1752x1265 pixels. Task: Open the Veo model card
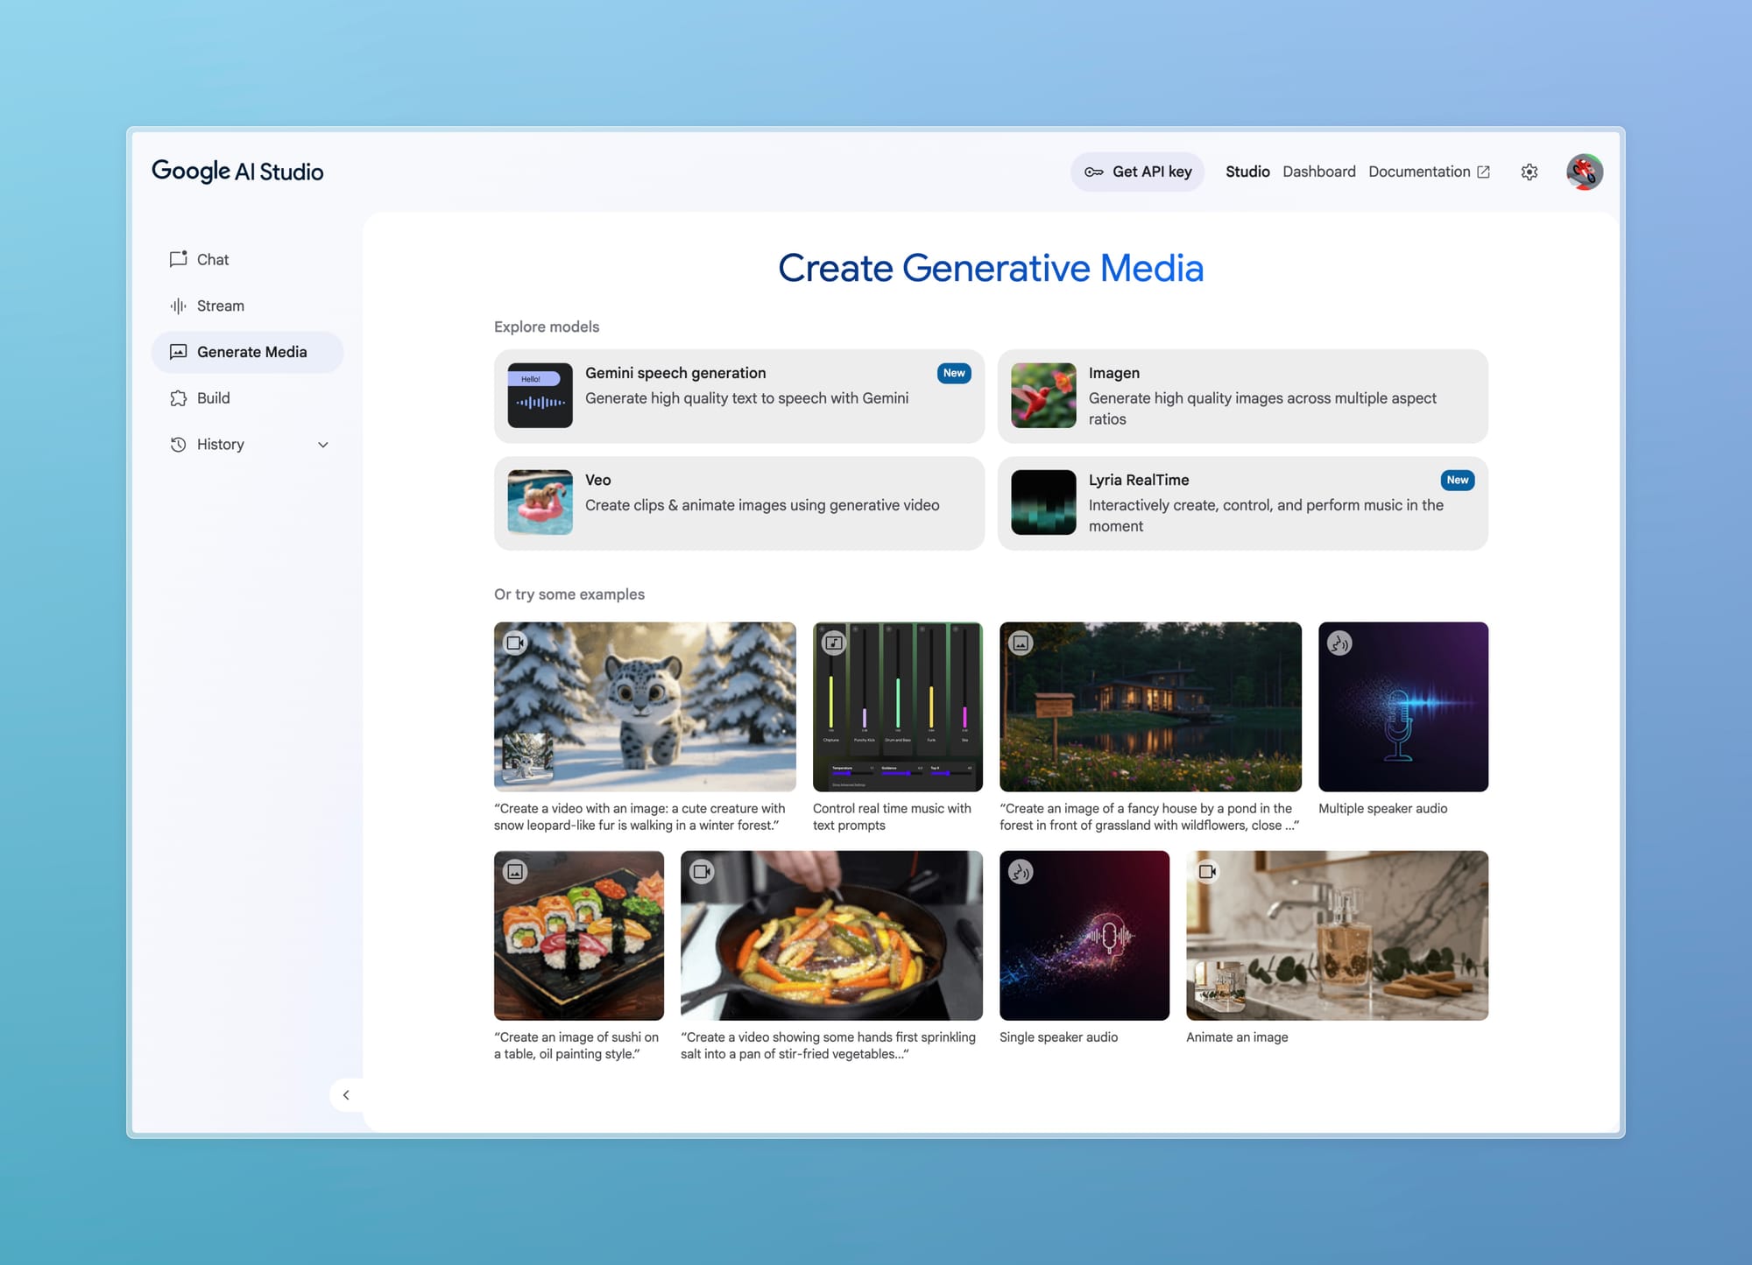(740, 503)
